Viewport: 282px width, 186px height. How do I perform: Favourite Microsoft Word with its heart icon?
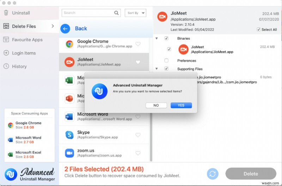coord(138,117)
